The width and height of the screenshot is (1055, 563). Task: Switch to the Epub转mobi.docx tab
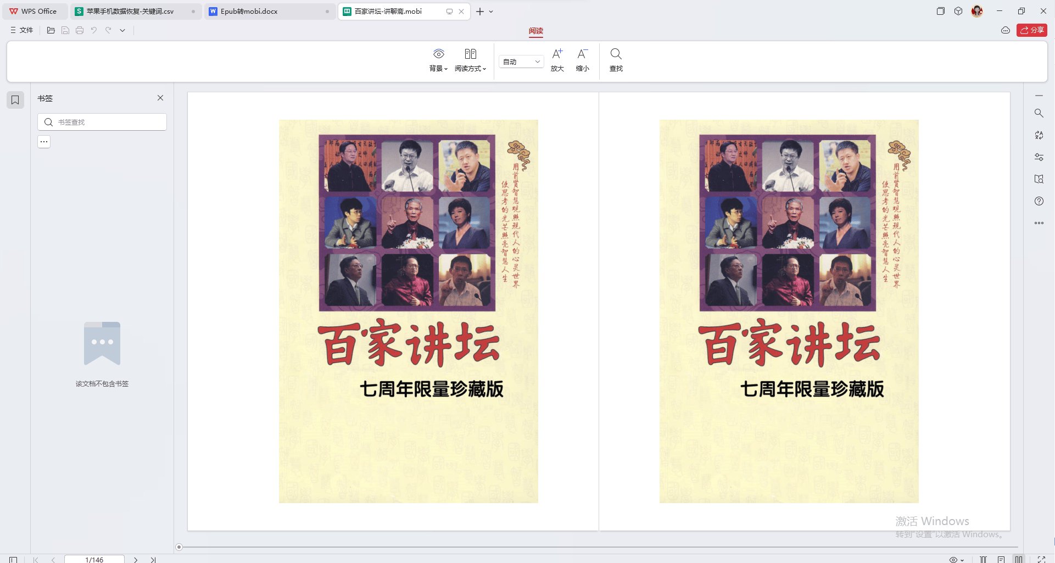(x=270, y=11)
